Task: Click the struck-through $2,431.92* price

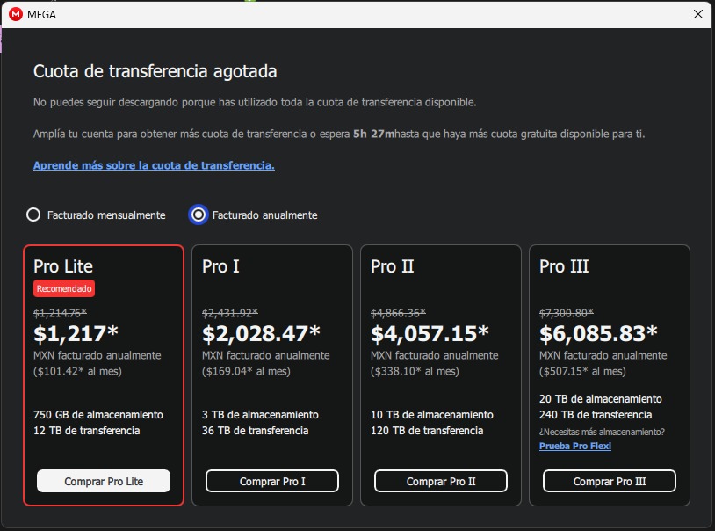Action: point(230,313)
